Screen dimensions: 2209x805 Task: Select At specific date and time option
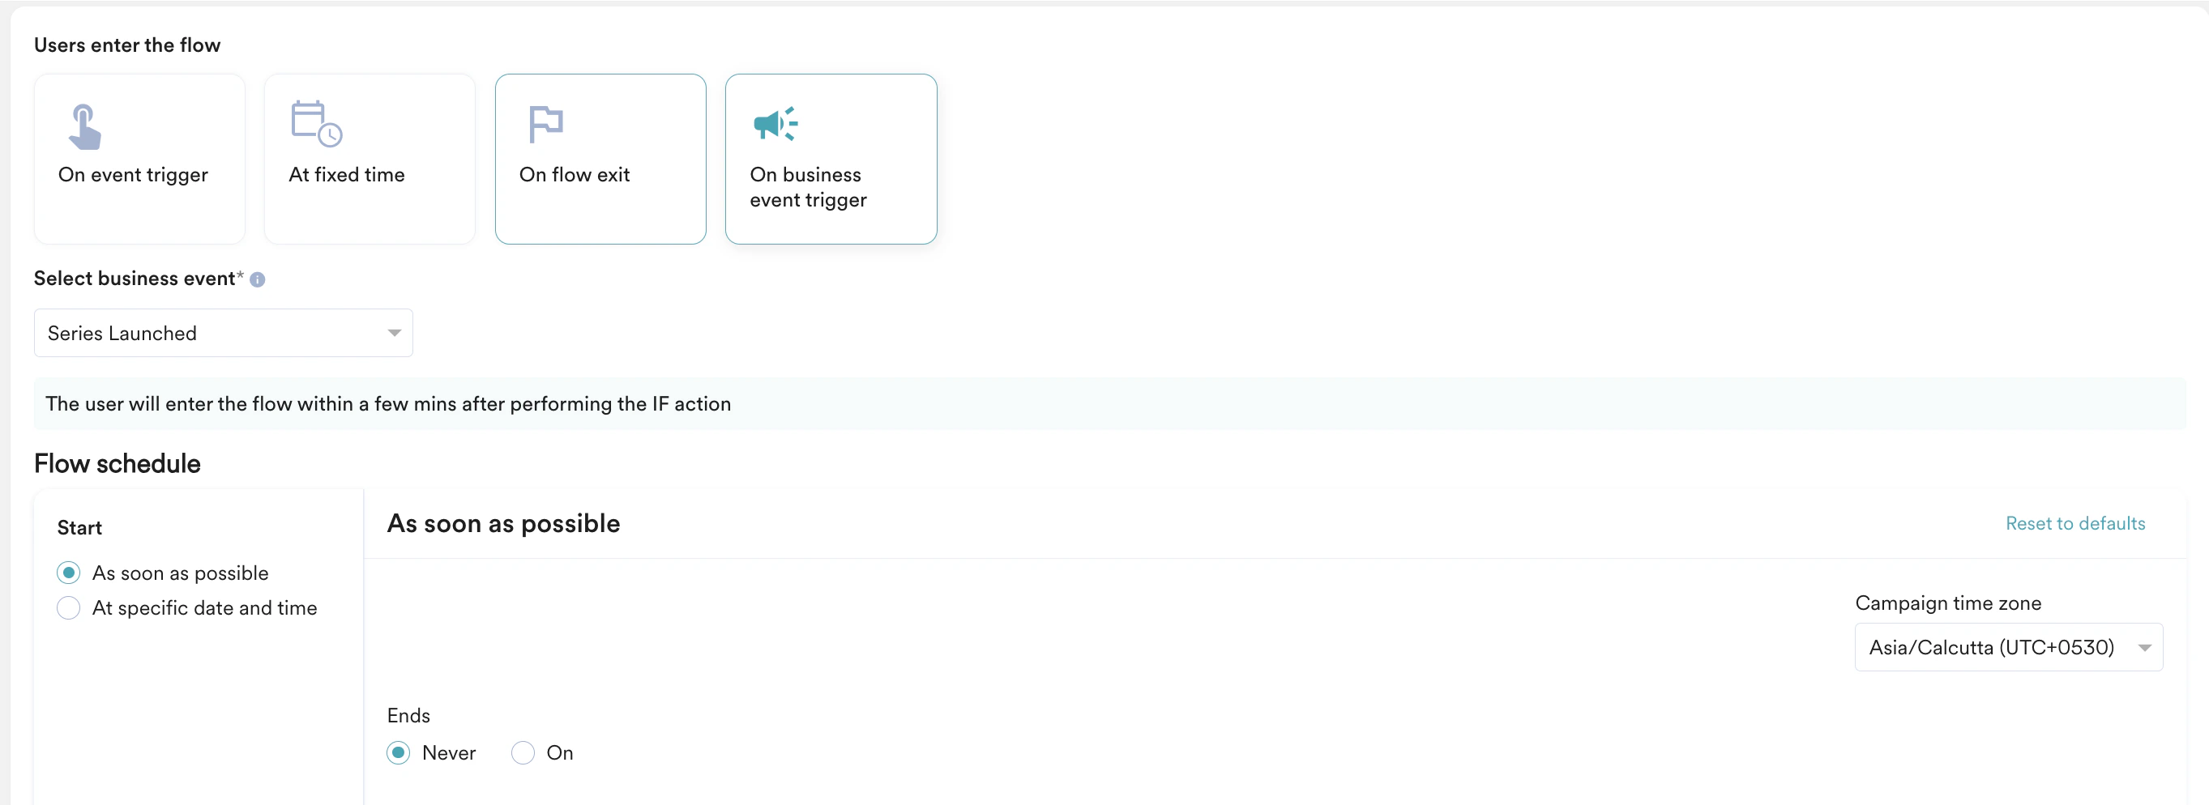pyautogui.click(x=69, y=608)
